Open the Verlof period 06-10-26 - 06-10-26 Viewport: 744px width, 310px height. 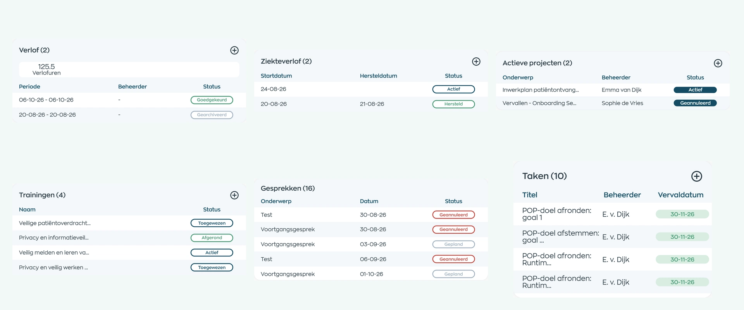coord(129,100)
